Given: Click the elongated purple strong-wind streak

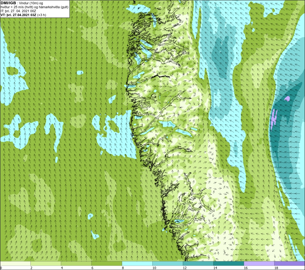Looking at the screenshot, I should 274,119.
